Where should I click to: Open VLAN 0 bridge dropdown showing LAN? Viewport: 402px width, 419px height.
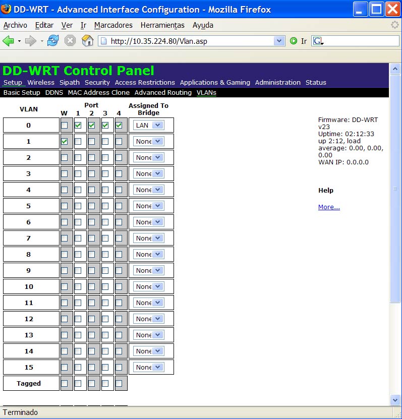149,126
